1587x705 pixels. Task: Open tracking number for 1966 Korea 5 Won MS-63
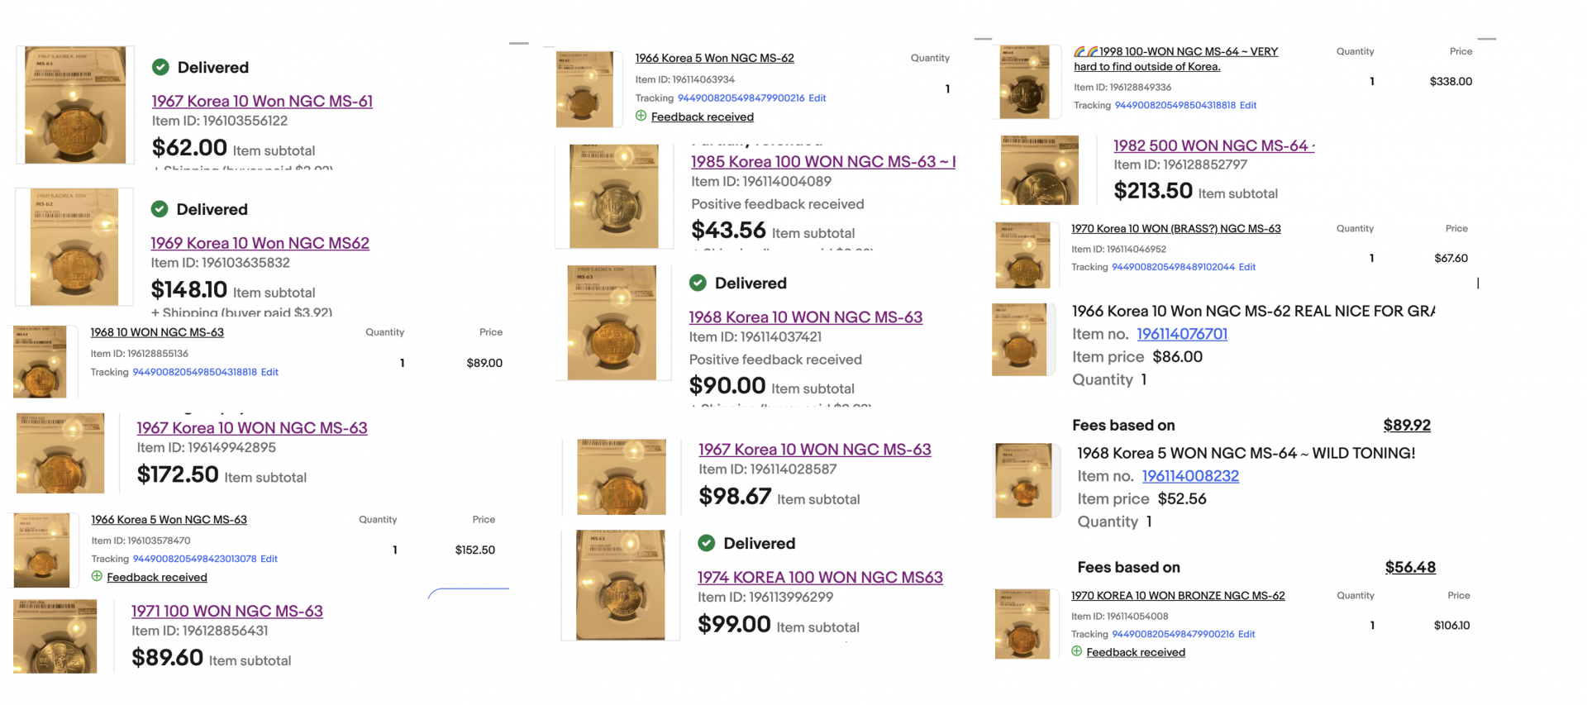(194, 559)
